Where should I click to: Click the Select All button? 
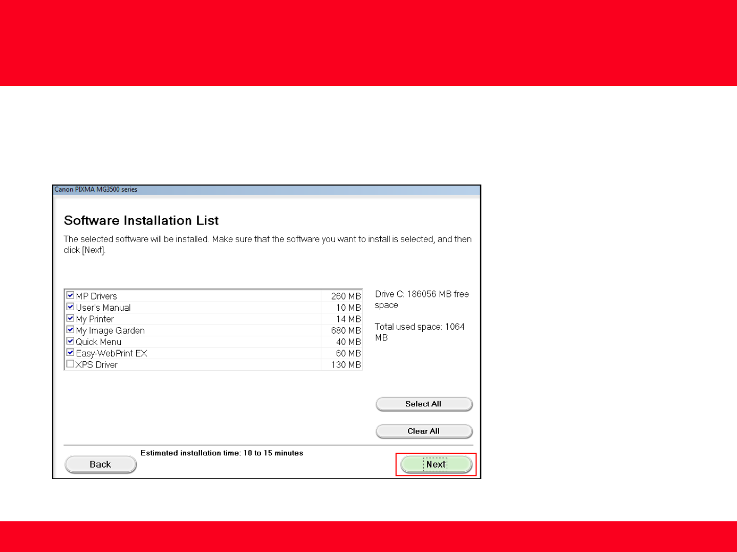pos(424,404)
